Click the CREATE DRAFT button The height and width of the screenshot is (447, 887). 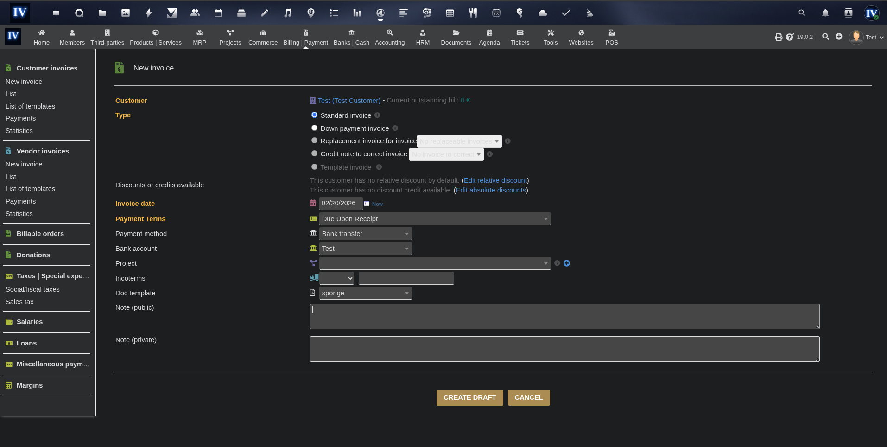pos(469,397)
